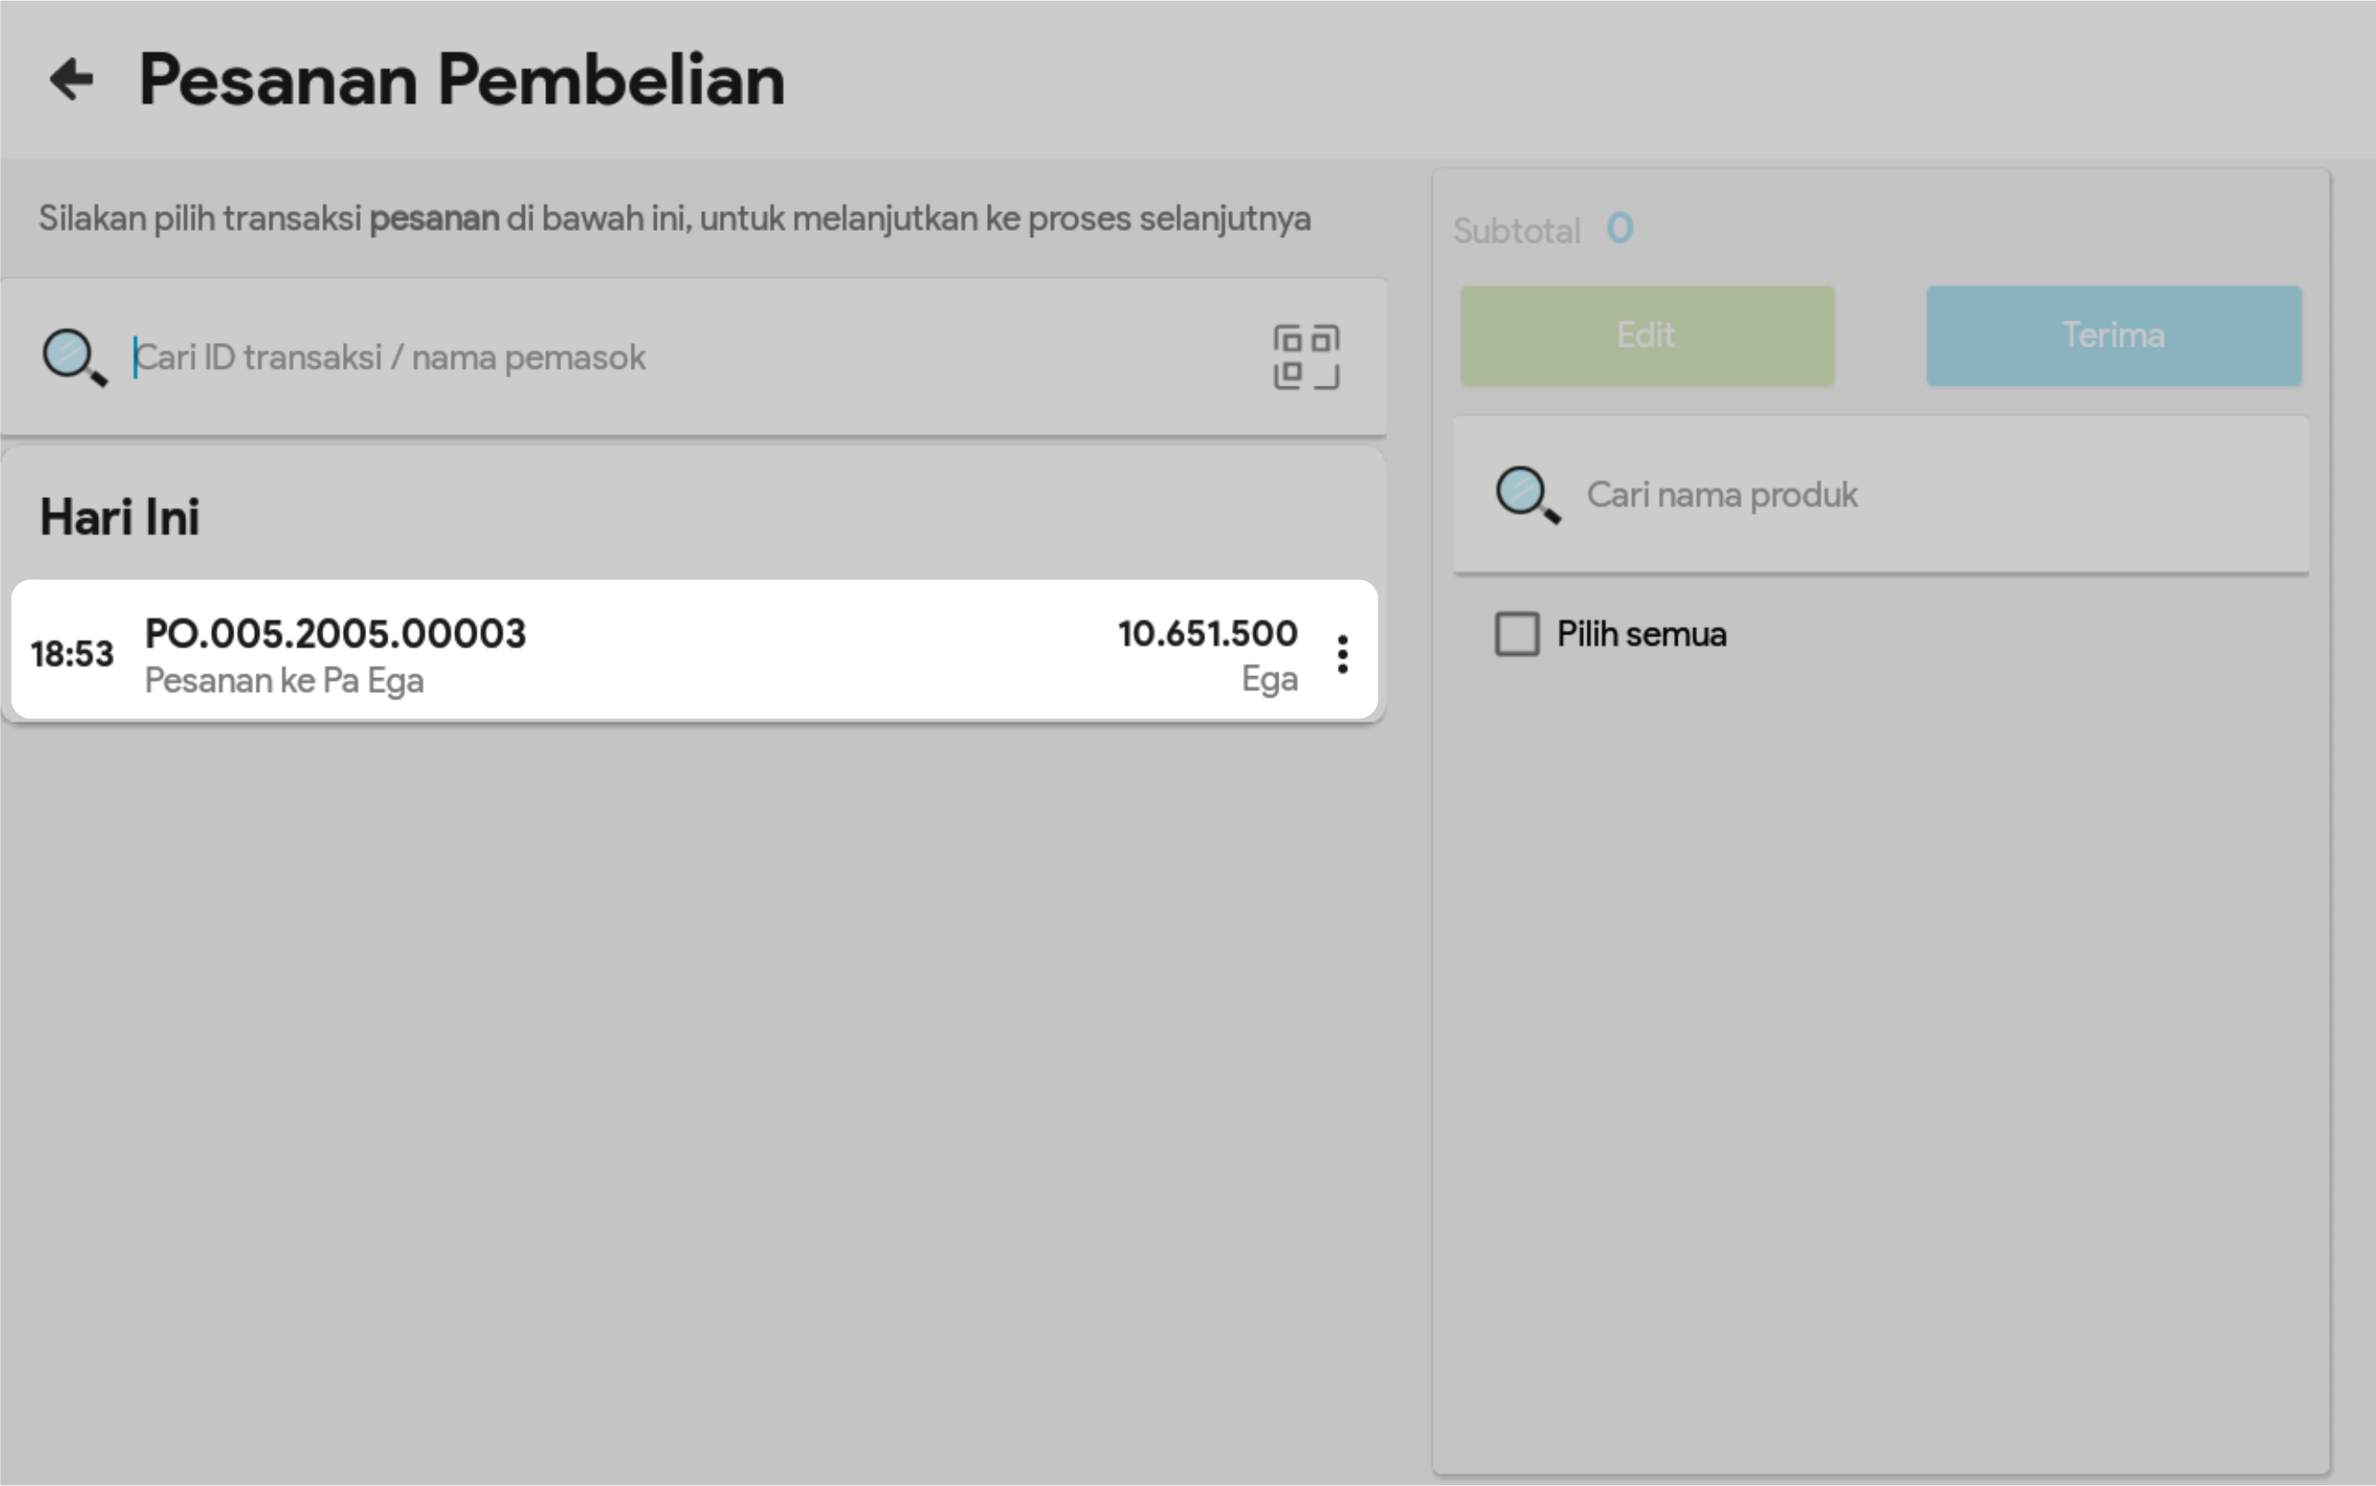Click the product search magnifier icon
This screenshot has height=1486, width=2376.
click(1526, 494)
